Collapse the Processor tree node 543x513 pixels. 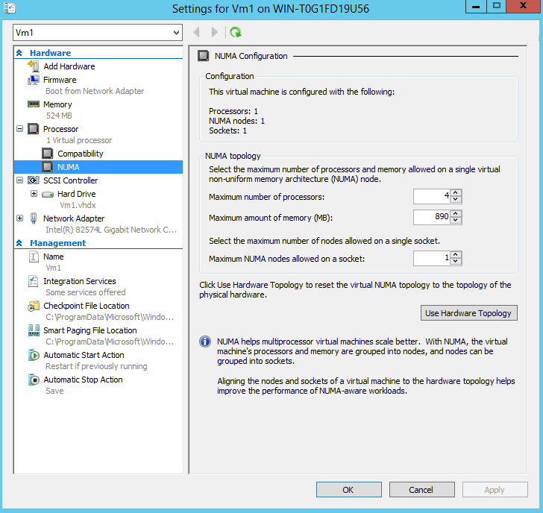pyautogui.click(x=19, y=129)
